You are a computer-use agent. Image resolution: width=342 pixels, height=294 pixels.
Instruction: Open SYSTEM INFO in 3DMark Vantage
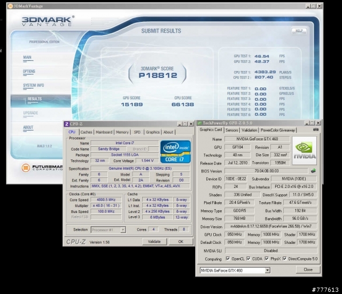pos(33,85)
